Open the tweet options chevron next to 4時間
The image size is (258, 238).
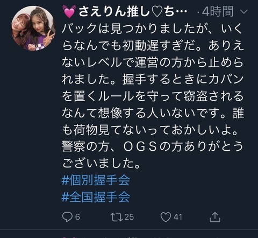243,12
